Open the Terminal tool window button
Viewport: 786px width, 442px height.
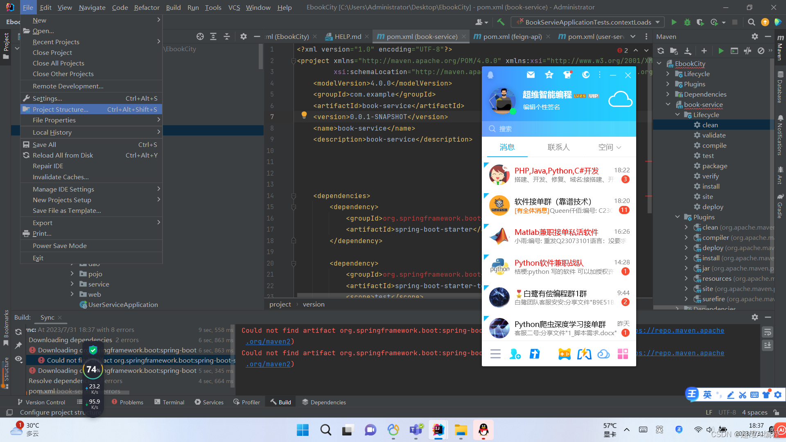[x=169, y=402]
